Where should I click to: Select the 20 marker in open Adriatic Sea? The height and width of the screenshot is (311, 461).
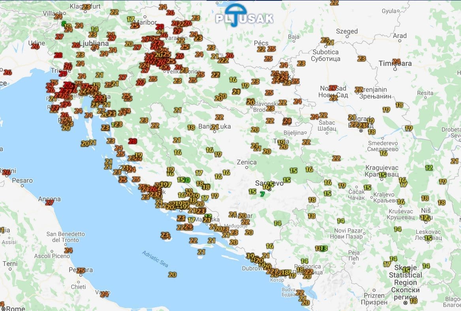(172, 275)
